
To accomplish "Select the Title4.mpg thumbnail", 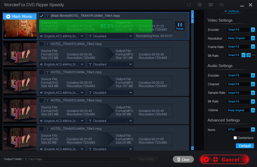I will pos(20,110).
